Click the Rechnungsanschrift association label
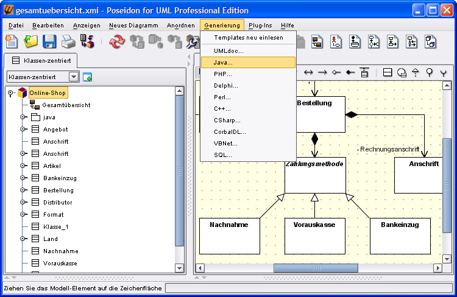Screen dimensions: 457x297 click(x=388, y=149)
